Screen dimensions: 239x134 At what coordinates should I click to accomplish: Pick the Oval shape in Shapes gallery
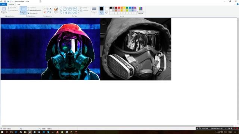coord(66,8)
